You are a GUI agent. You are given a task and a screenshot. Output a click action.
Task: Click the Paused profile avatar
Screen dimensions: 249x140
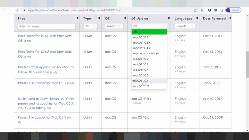pyautogui.click(x=233, y=10)
